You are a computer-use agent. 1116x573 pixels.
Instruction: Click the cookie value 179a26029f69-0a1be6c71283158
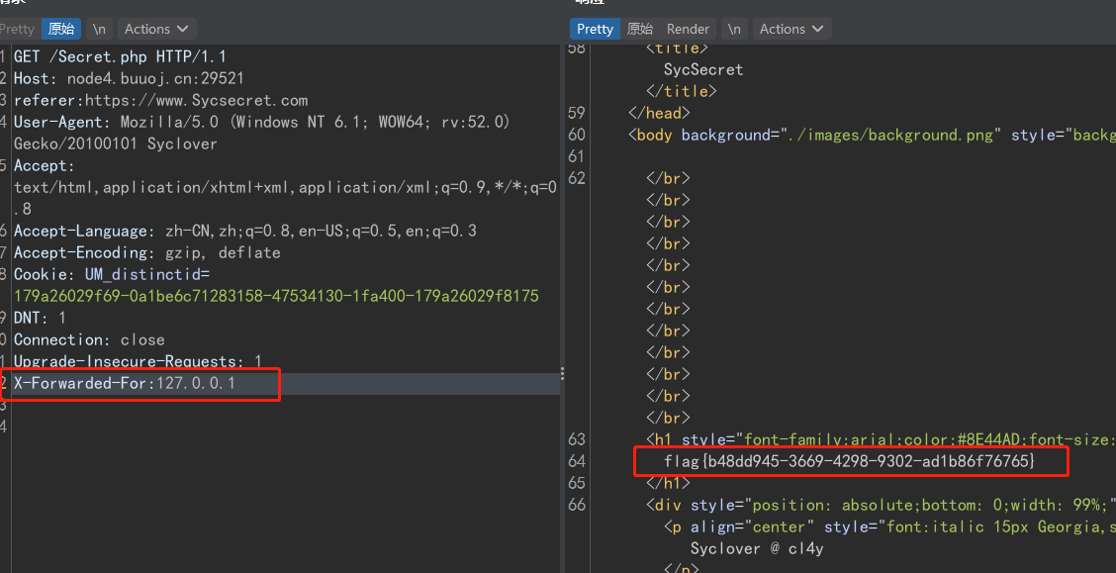[276, 296]
